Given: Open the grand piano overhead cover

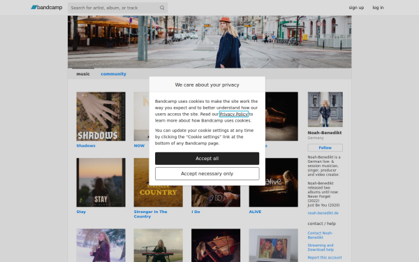Looking at the screenshot, I should point(216,245).
